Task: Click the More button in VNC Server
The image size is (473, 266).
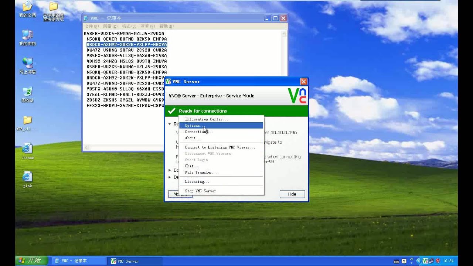Action: click(180, 194)
